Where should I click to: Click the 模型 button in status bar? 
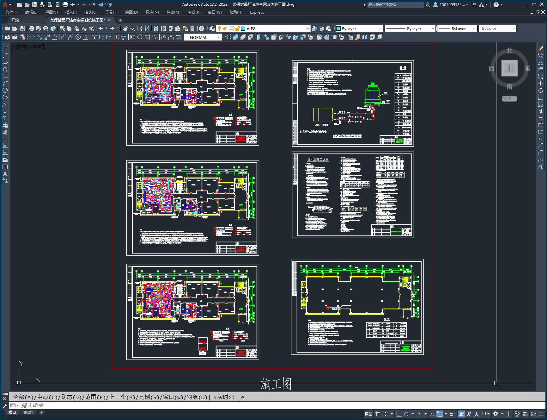[x=368, y=414]
